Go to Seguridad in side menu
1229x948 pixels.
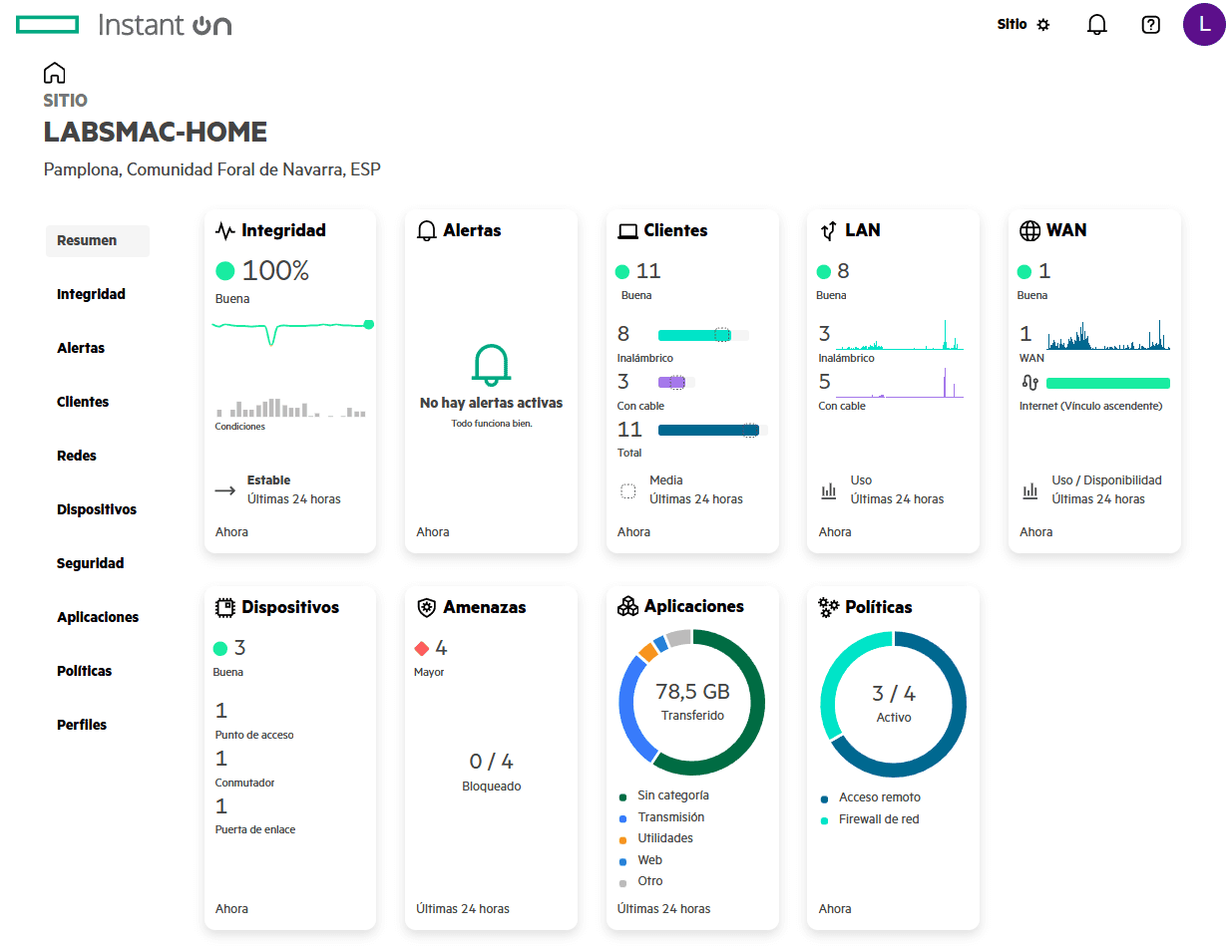tap(91, 563)
